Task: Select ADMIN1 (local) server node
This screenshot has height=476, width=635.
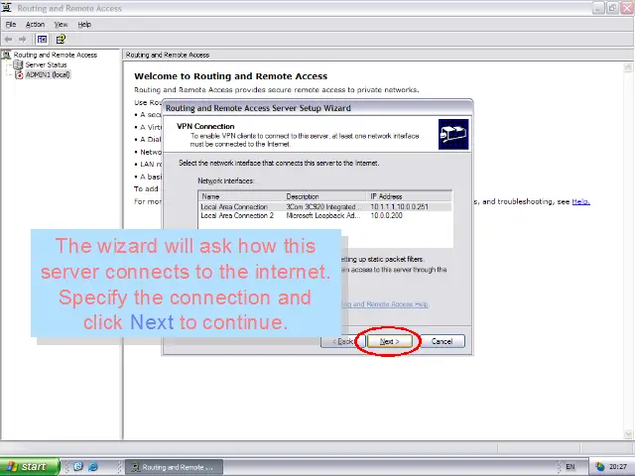Action: point(48,75)
